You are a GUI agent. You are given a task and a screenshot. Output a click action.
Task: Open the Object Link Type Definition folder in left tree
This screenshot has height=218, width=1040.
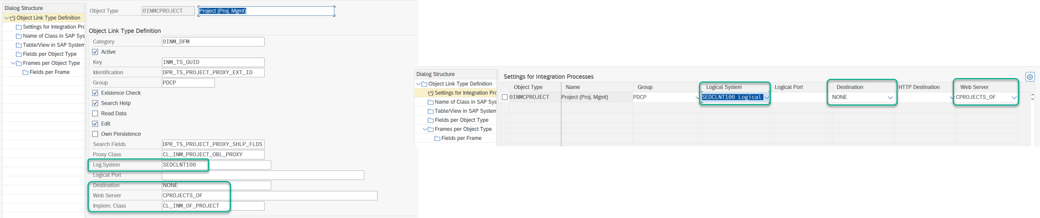(x=48, y=18)
